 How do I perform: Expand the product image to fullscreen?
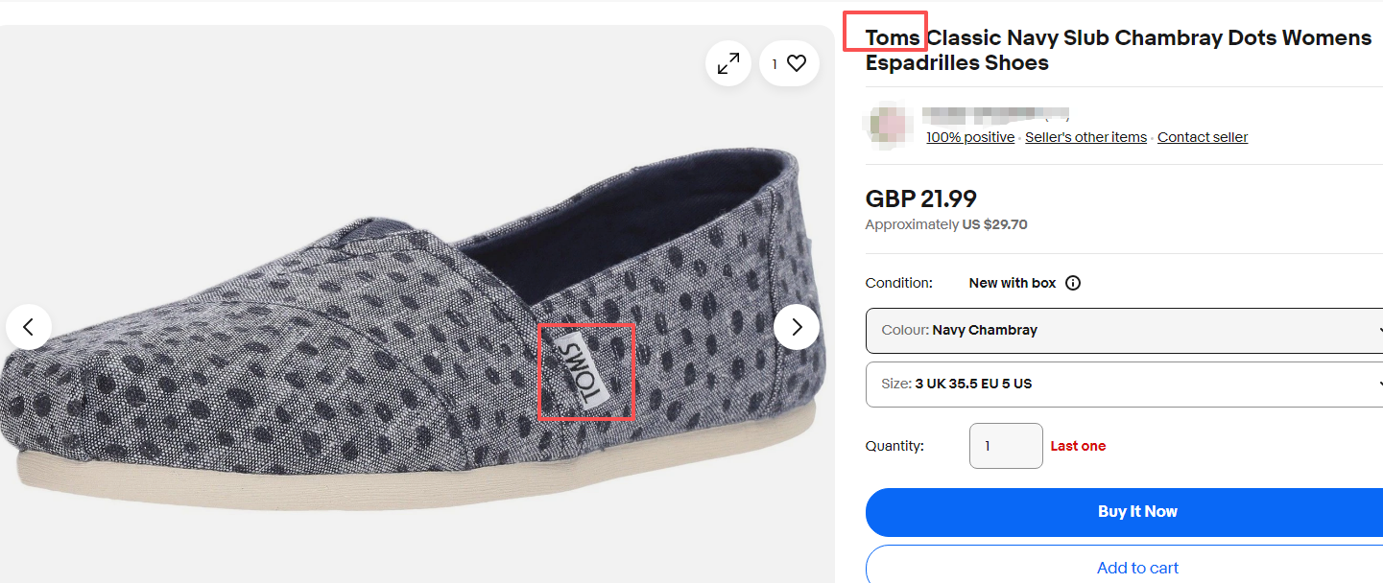click(728, 64)
